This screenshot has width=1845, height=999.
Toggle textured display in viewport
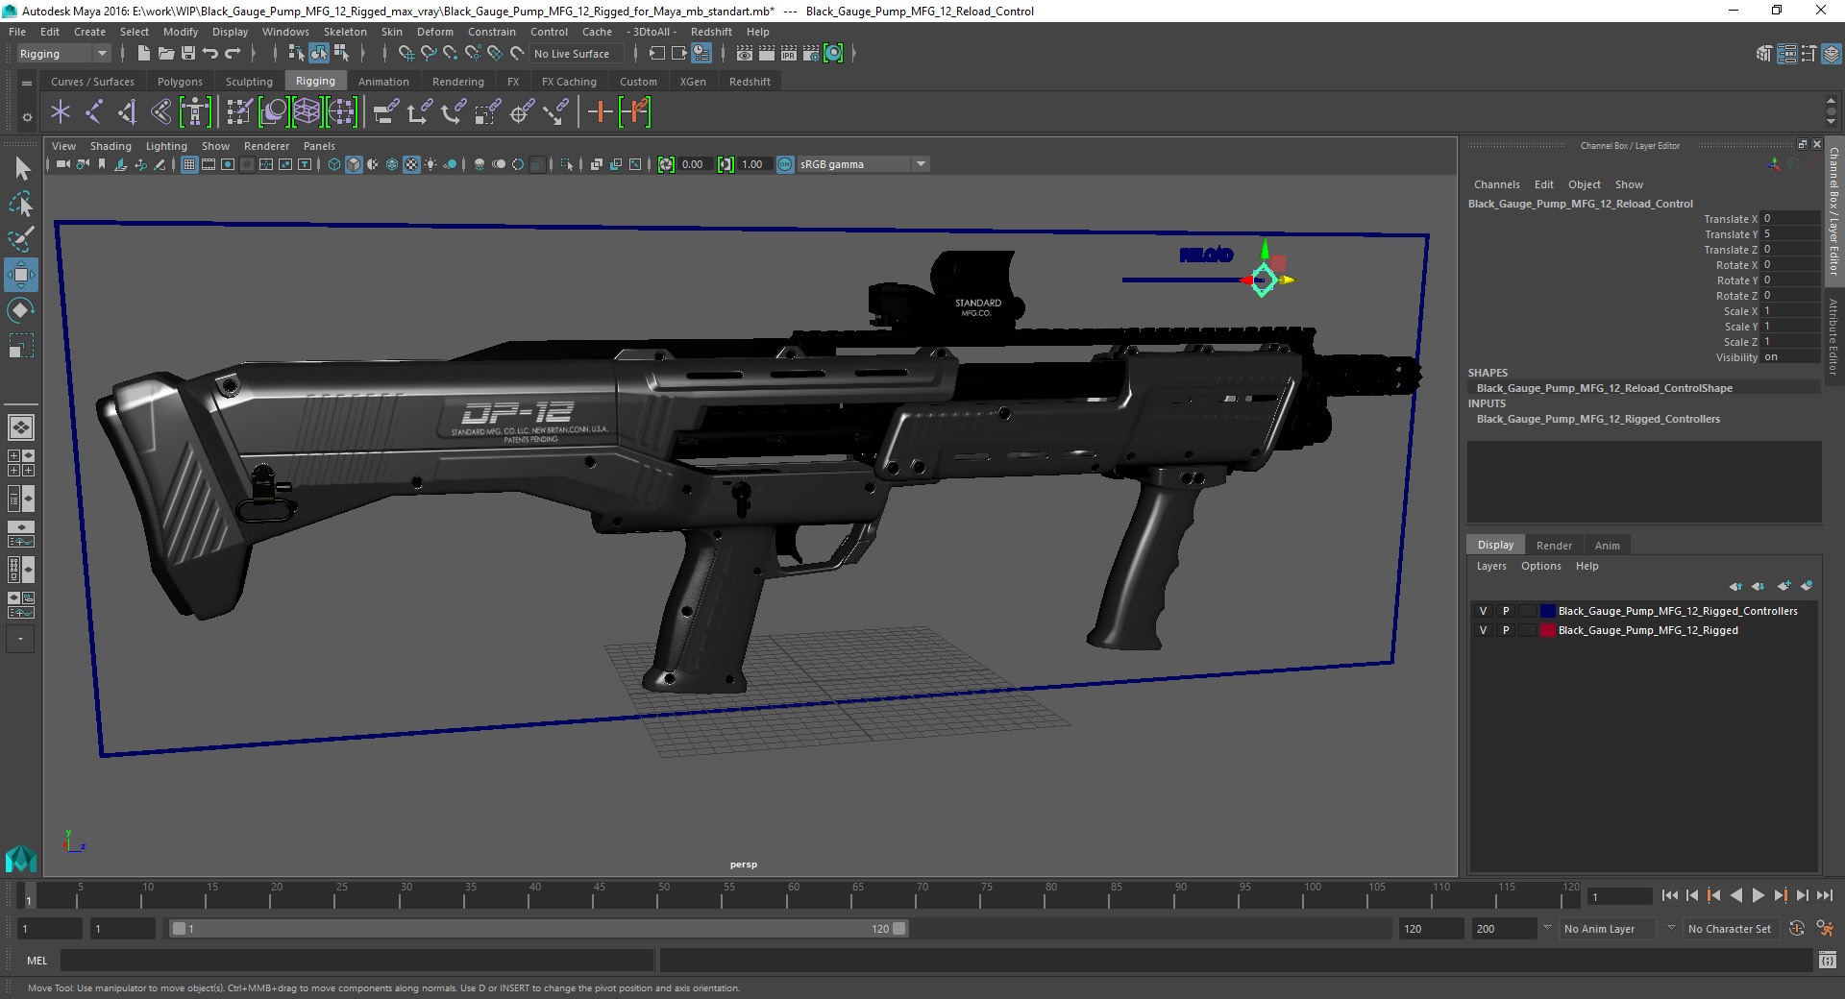[411, 164]
